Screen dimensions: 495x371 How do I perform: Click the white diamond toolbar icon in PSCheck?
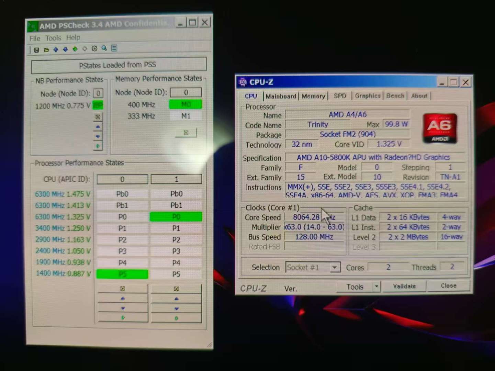[85, 49]
